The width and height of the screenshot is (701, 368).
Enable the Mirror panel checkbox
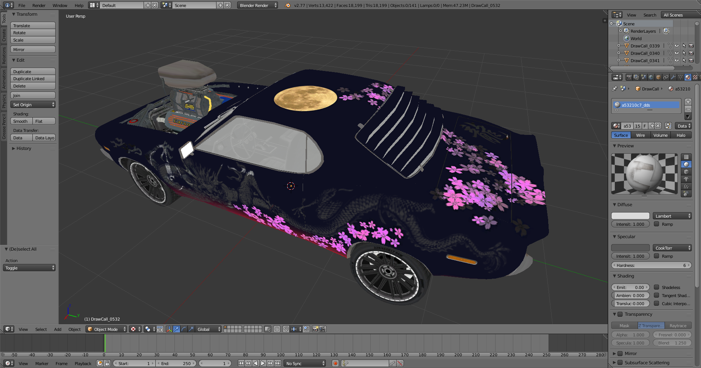[x=620, y=353]
